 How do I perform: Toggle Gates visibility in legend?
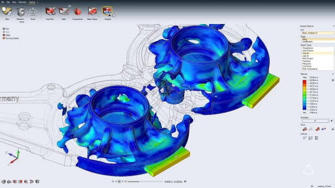[7, 35]
